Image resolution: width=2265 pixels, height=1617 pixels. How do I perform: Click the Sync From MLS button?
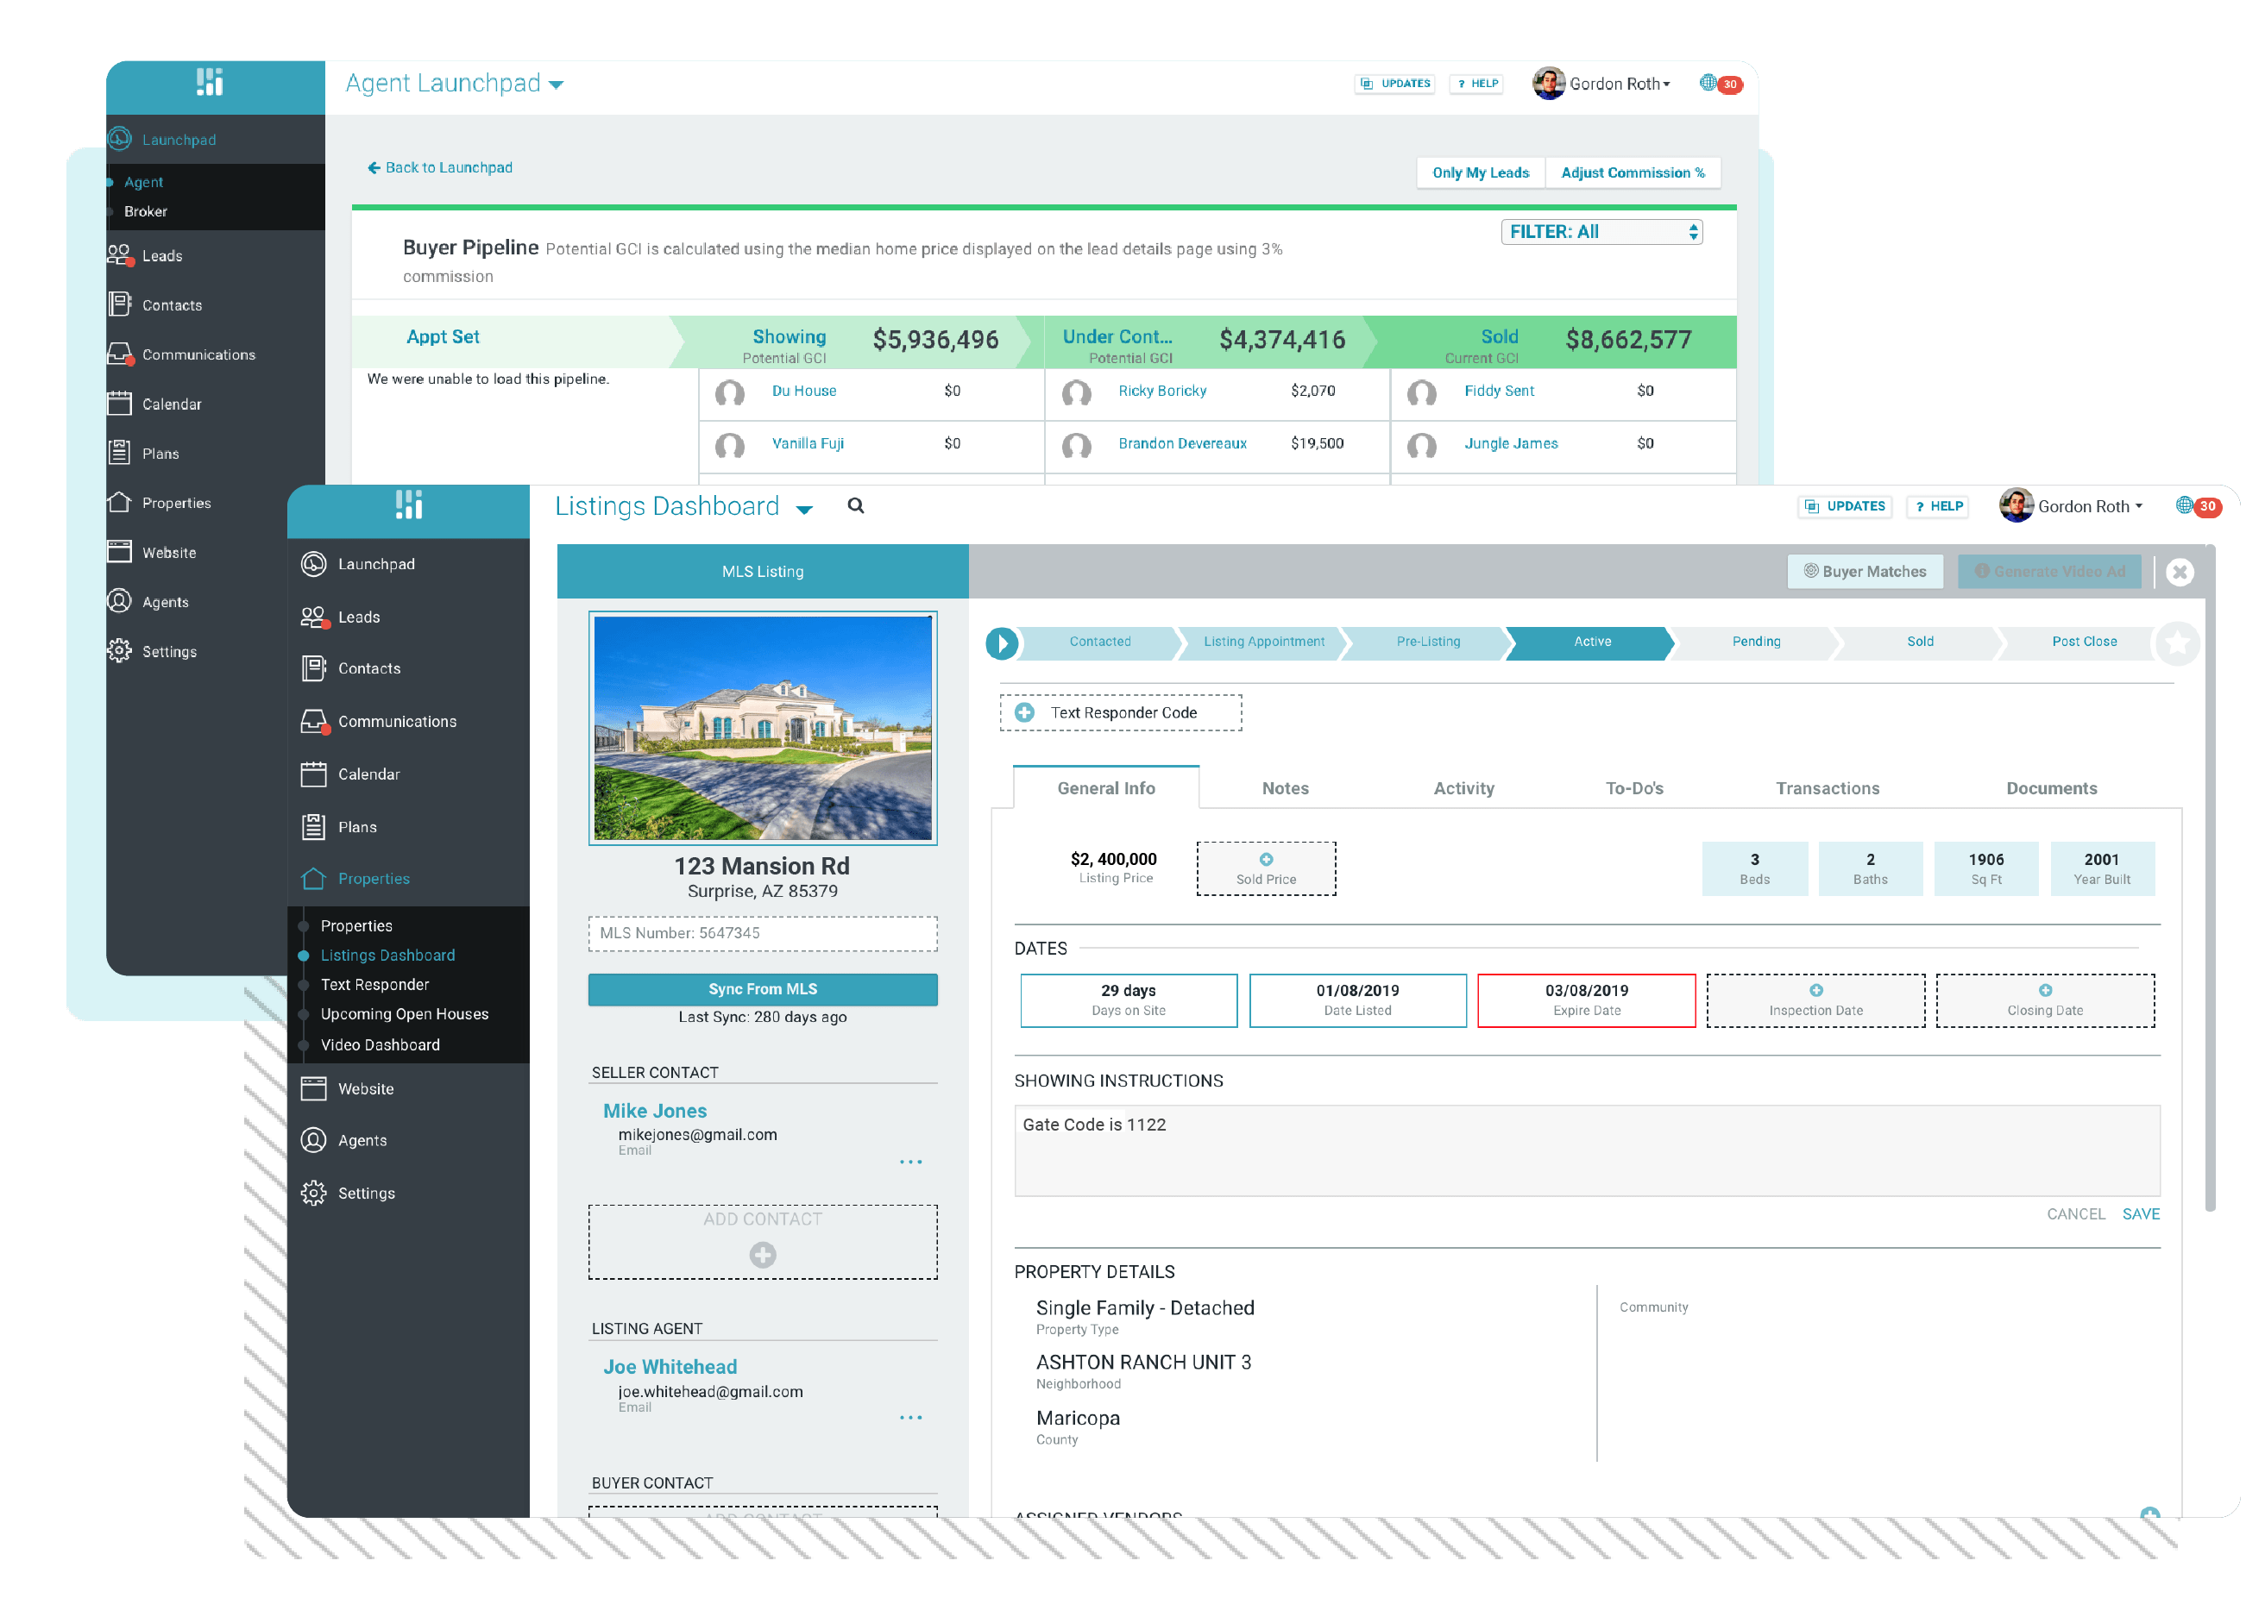[762, 990]
